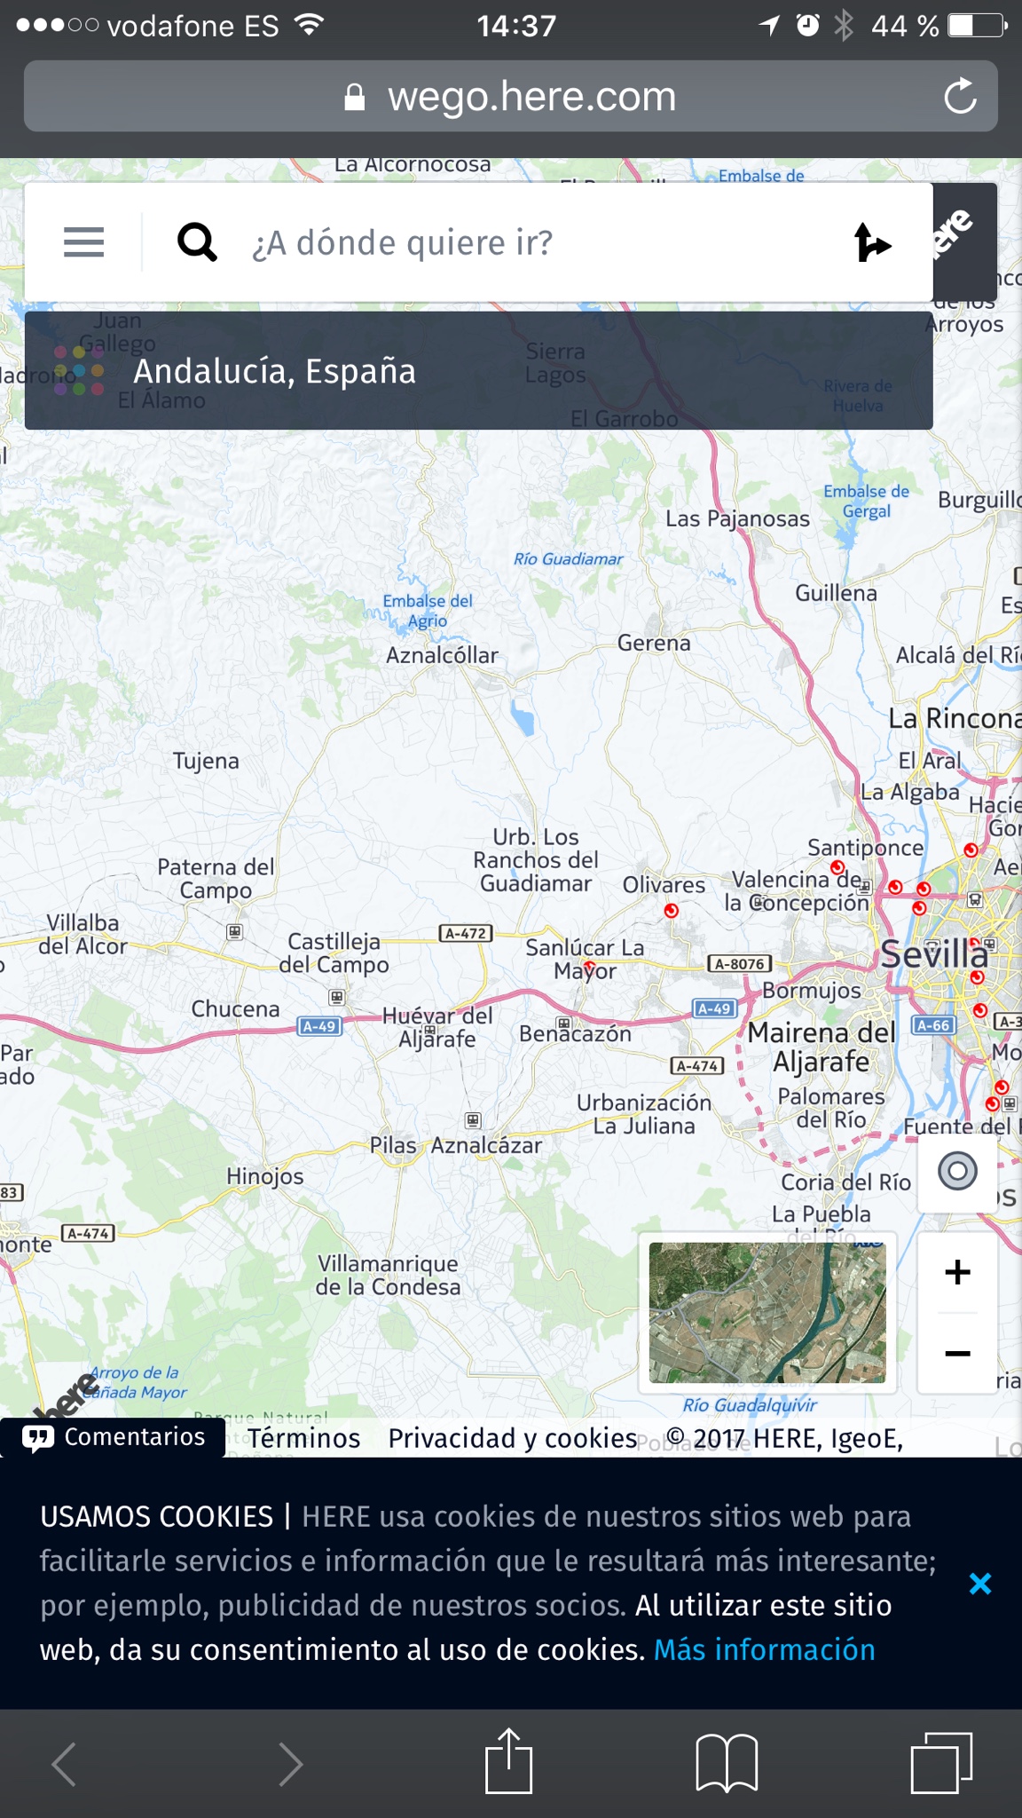
Task: Open Safari bookmarks icon
Action: [727, 1763]
